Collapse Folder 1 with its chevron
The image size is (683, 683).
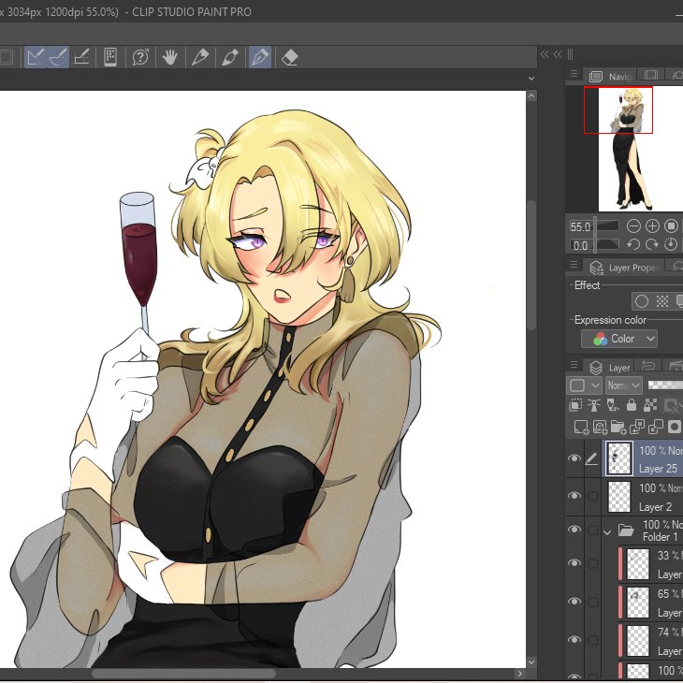(607, 532)
